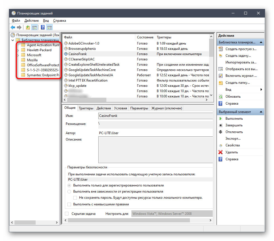Switch to the Параметры tab
This screenshot has height=241, width=274.
(139, 108)
